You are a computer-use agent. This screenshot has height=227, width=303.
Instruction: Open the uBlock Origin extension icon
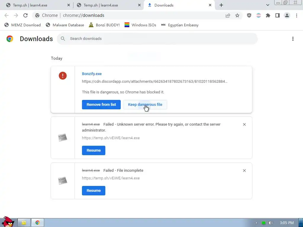pyautogui.click(x=249, y=15)
